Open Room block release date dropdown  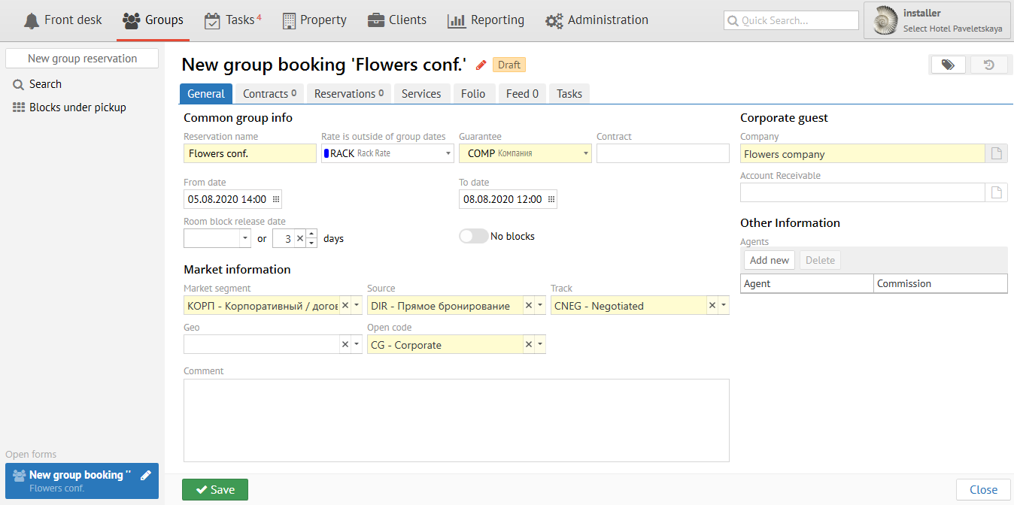(x=244, y=238)
